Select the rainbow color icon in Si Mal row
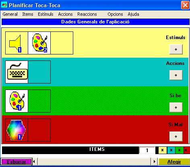The height and width of the screenshot is (167, 190). (x=17, y=130)
